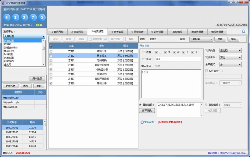This screenshot has width=250, height=157.
Task: Expand the 玩法类型 dropdown showing 定位胆
Action: click(x=230, y=50)
